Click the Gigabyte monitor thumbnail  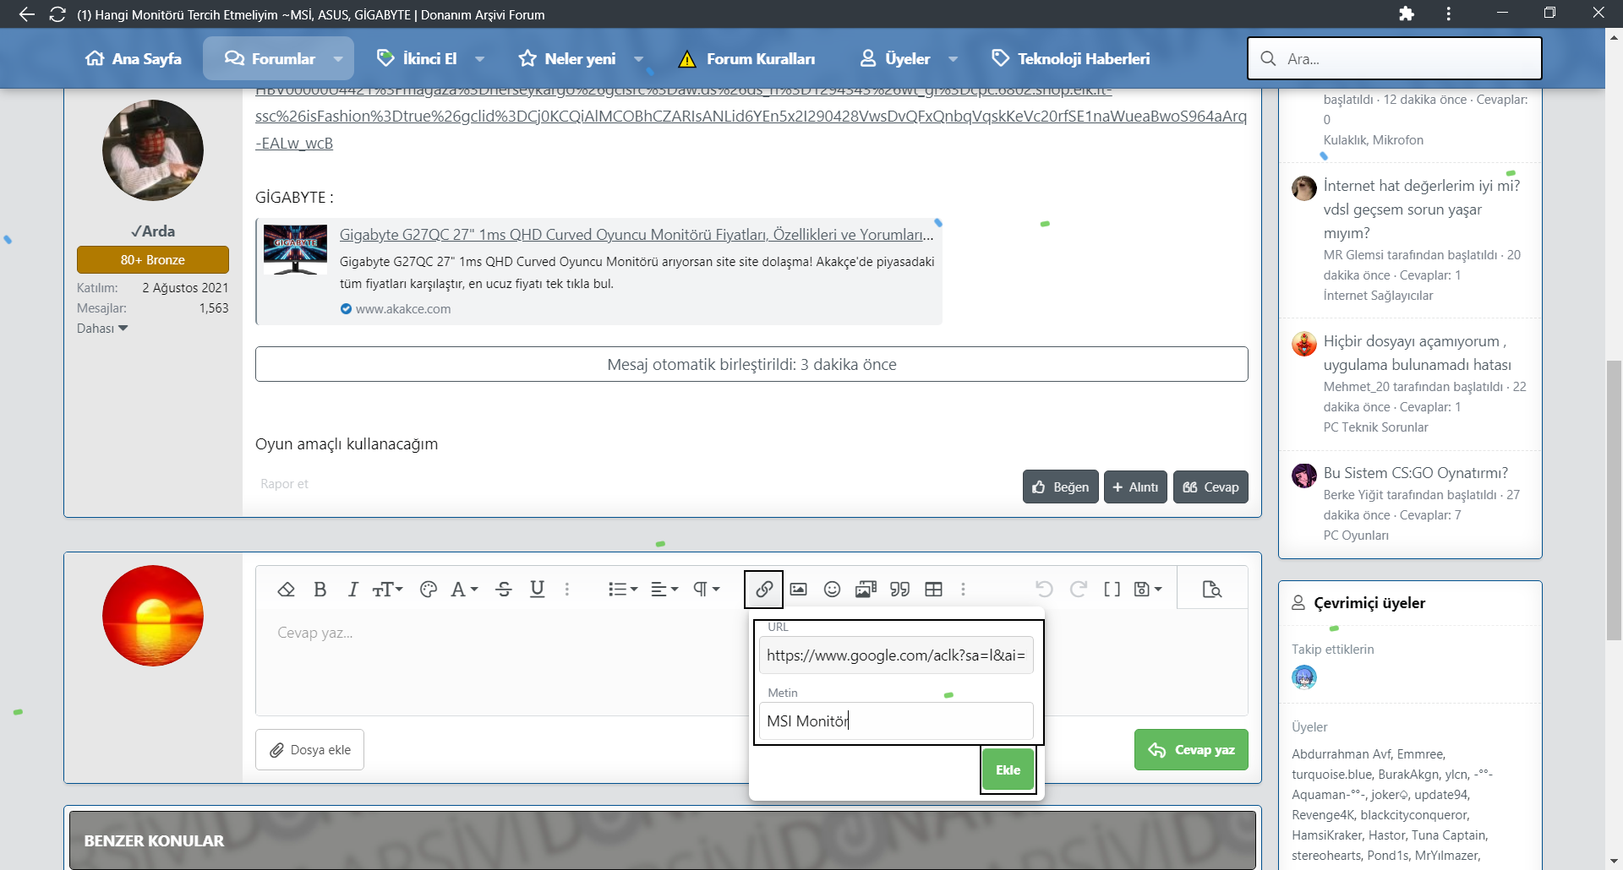click(x=295, y=249)
